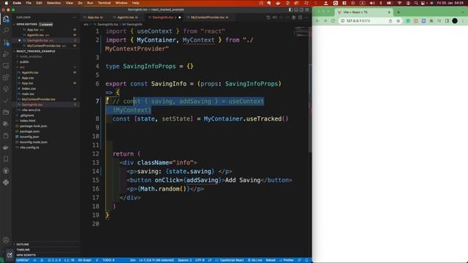
Task: Click the lightbulb code action on line 7
Action: (107, 101)
